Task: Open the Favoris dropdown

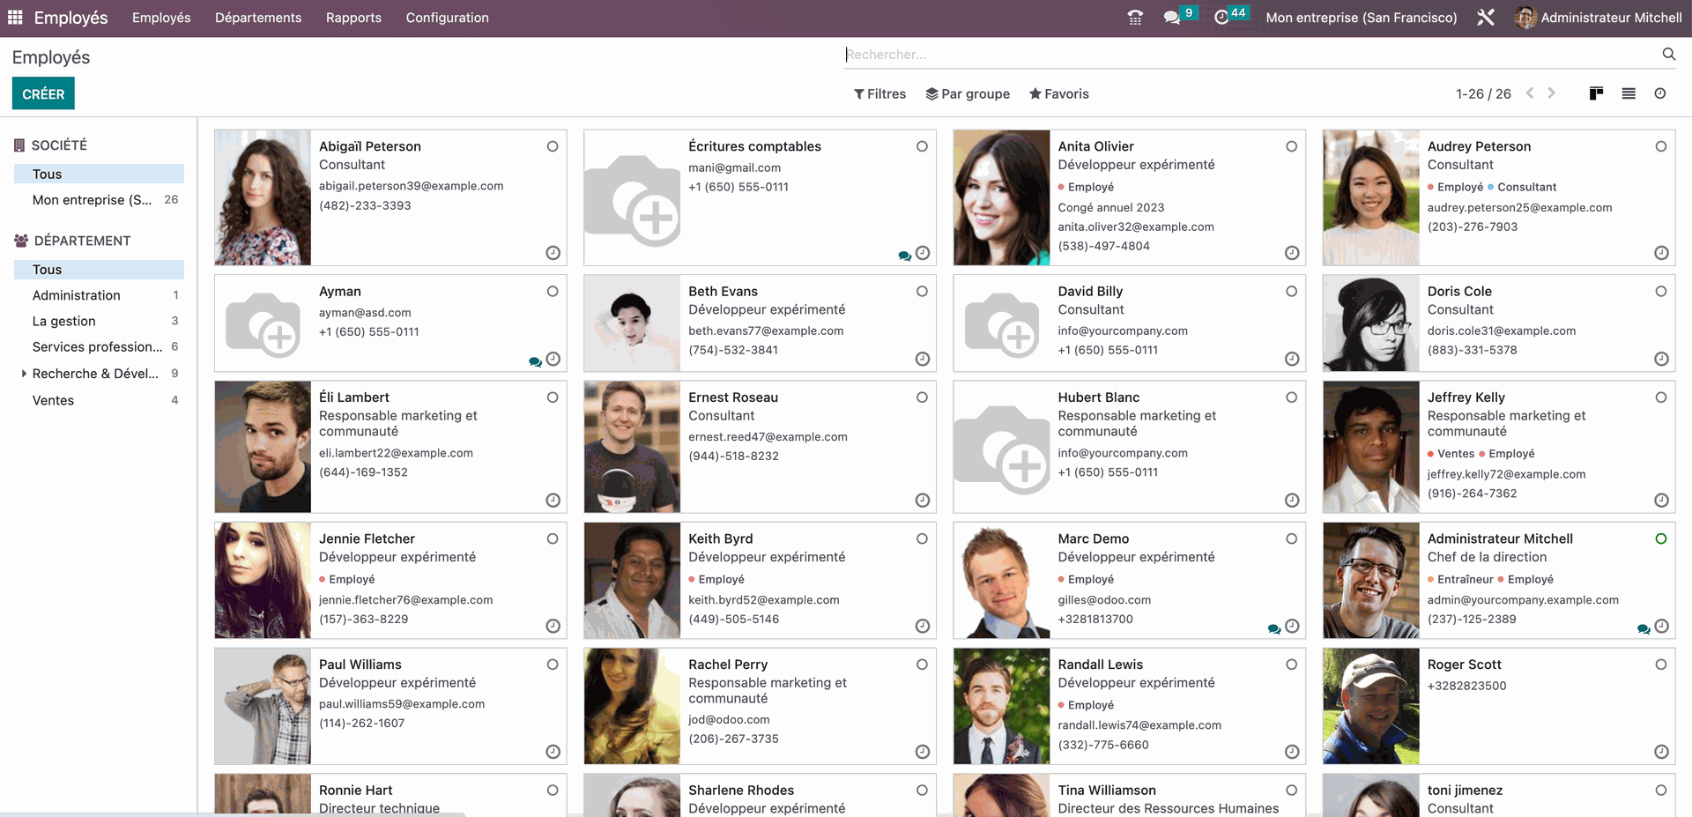Action: [x=1059, y=93]
